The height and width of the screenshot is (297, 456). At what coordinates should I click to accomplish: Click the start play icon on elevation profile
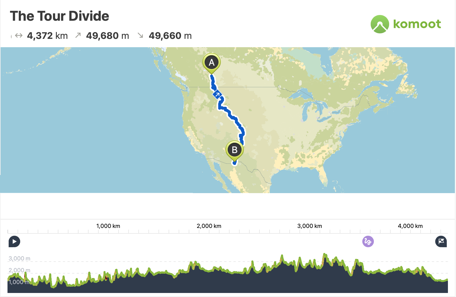pyautogui.click(x=14, y=241)
